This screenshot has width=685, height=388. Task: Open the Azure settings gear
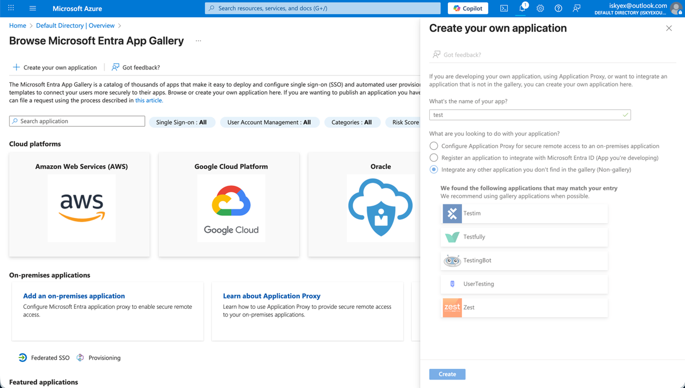(x=539, y=9)
